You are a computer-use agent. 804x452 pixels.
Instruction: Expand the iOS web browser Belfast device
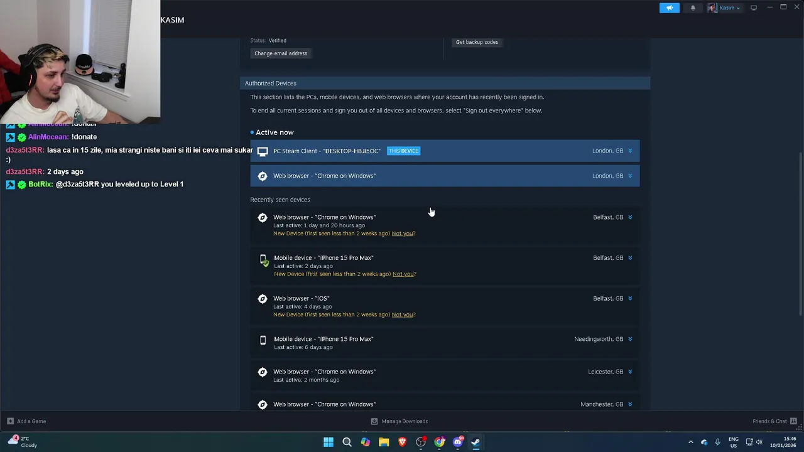pyautogui.click(x=630, y=299)
